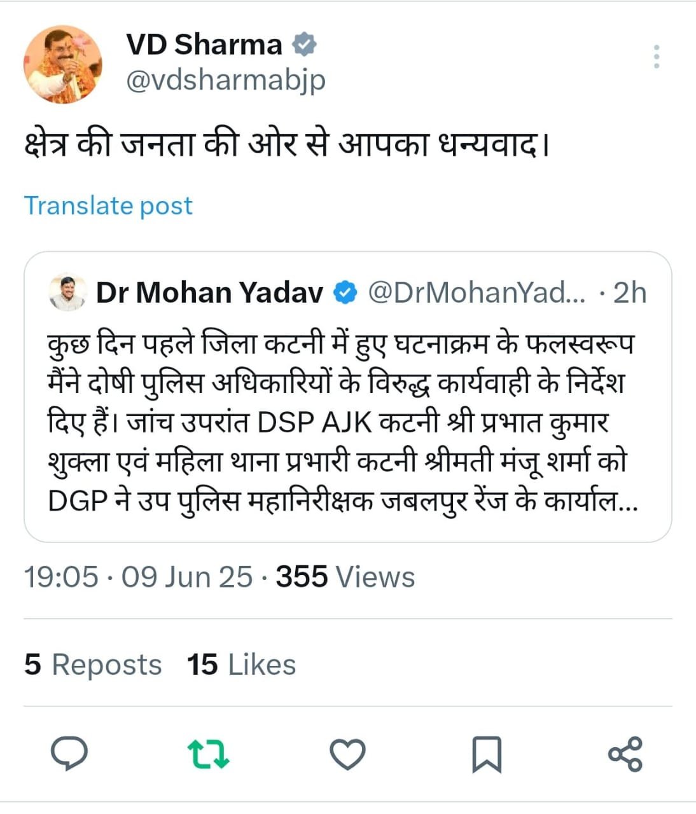
Task: Tap the share icon
Action: [x=625, y=754]
